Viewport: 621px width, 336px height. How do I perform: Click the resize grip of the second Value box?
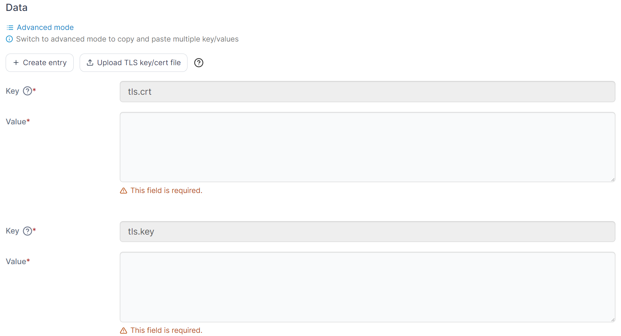coord(612,319)
